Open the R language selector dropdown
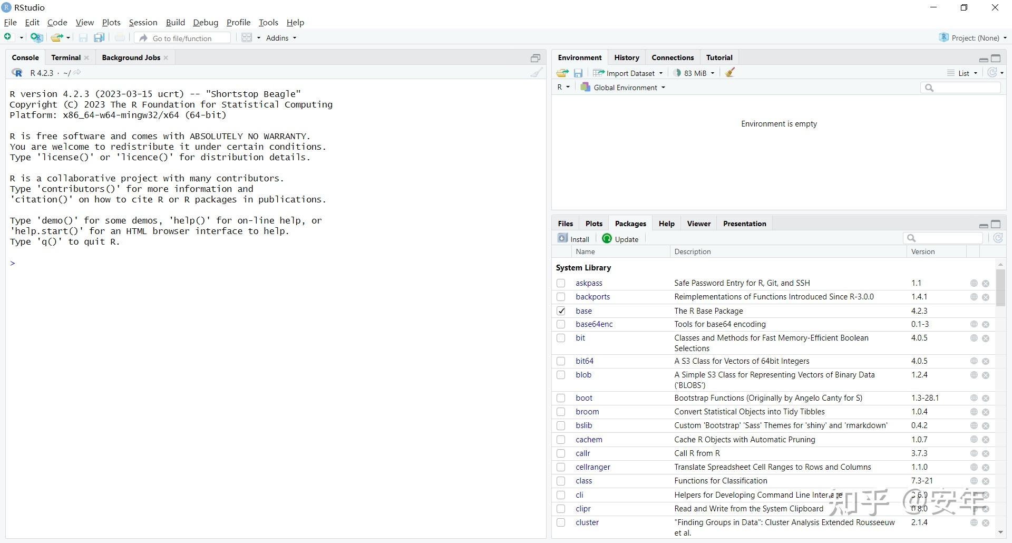 pos(563,88)
